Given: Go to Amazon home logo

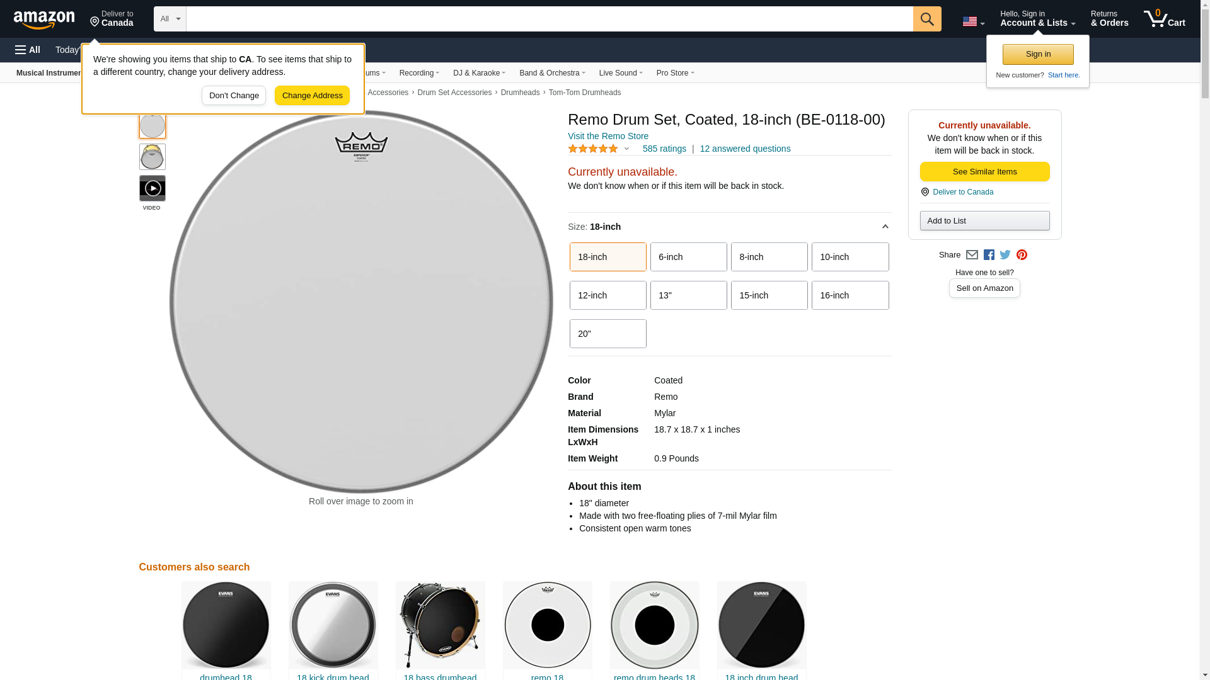Looking at the screenshot, I should [x=44, y=20].
